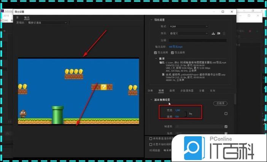Open the 多路复用器 tab
The image size is (267, 162).
[187, 91]
